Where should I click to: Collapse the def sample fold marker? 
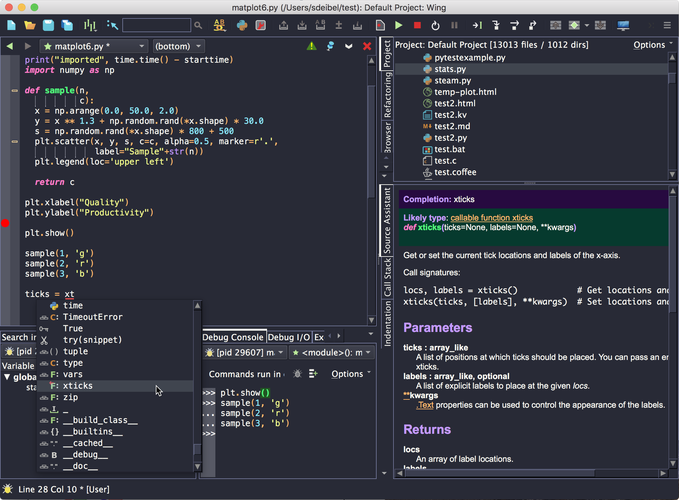(15, 91)
